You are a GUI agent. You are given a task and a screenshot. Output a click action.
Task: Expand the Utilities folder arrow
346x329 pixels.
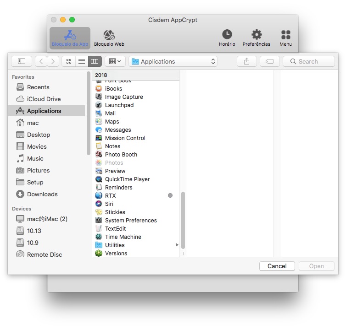click(177, 245)
